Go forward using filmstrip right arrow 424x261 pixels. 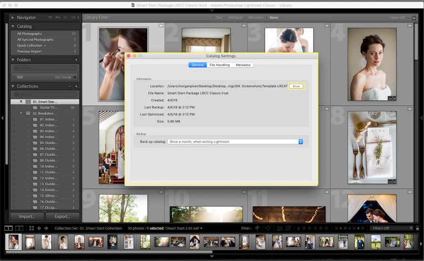[46, 228]
